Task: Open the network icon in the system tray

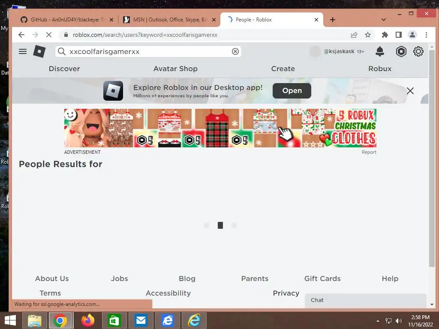Action: (x=388, y=321)
